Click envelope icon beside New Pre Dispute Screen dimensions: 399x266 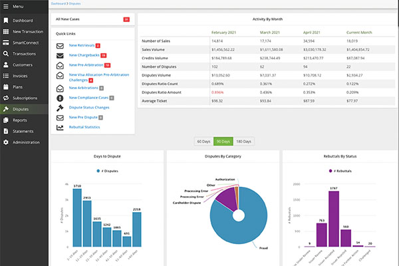(x=60, y=118)
